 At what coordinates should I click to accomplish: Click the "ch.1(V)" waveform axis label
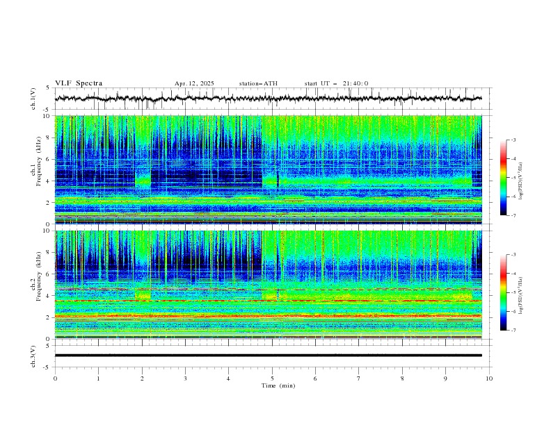33,99
